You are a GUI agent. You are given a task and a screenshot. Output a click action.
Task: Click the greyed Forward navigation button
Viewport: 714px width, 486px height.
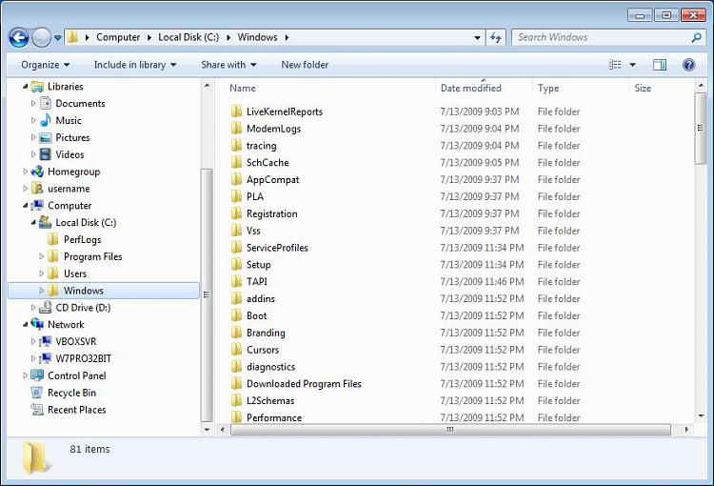42,37
